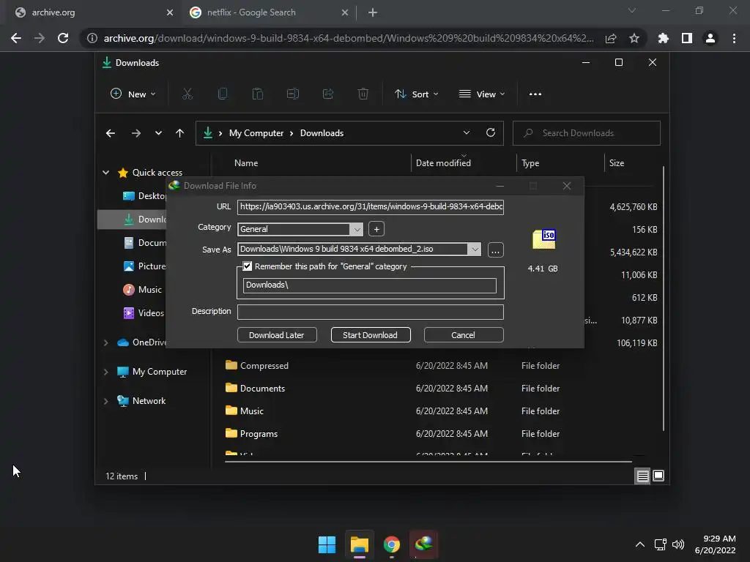750x562 pixels.
Task: Switch to details view icon in status bar
Action: point(642,476)
